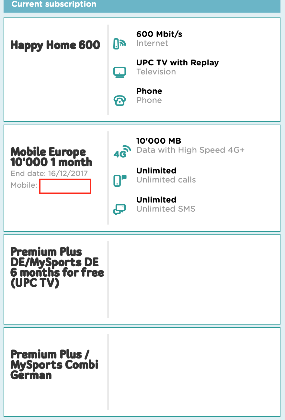Click UPC TV with Replay label
Image resolution: width=285 pixels, height=420 pixels.
pos(177,62)
